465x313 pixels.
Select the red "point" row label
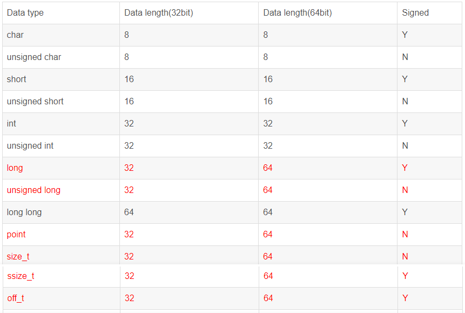click(16, 235)
